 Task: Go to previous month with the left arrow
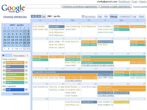click(33, 16)
